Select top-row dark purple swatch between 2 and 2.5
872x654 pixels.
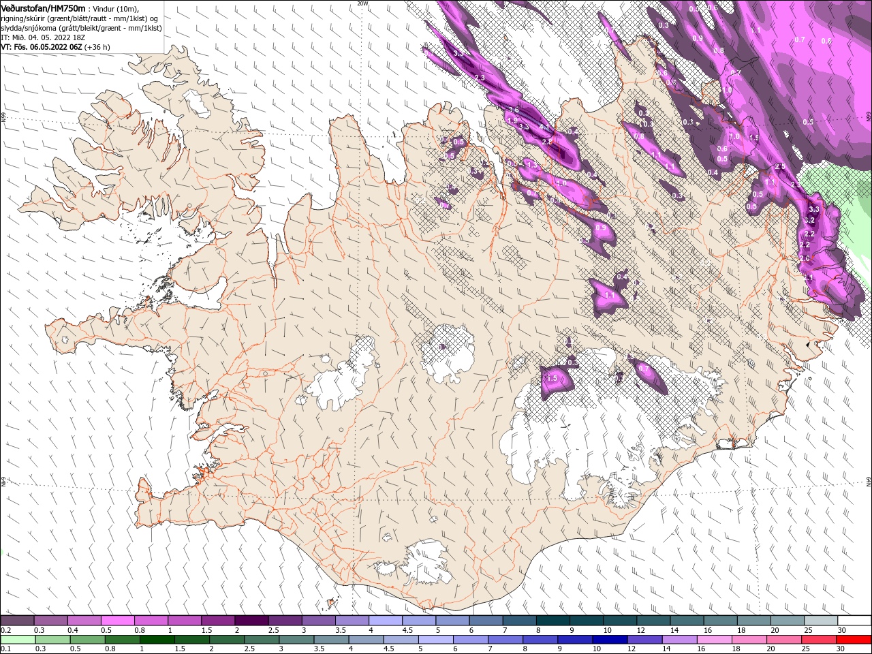251,621
